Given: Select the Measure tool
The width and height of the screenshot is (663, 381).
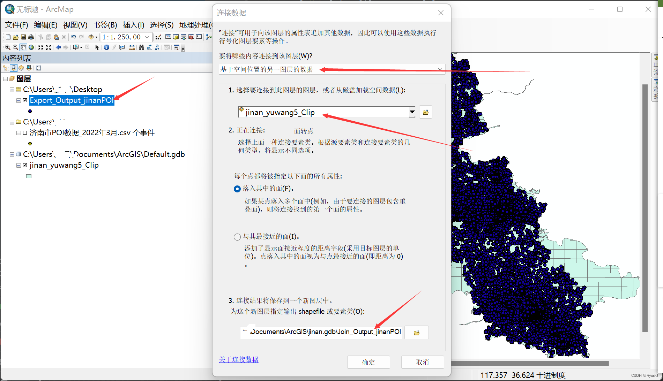Looking at the screenshot, I should coord(132,47).
